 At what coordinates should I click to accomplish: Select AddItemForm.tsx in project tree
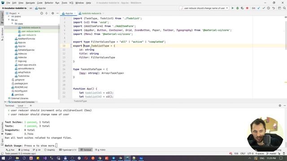25,39
